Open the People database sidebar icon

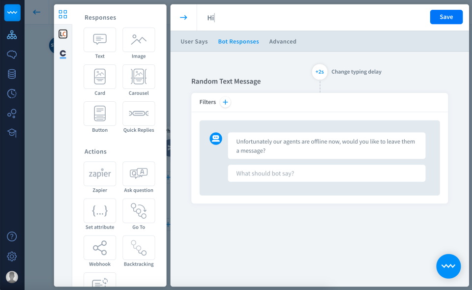pos(12,74)
